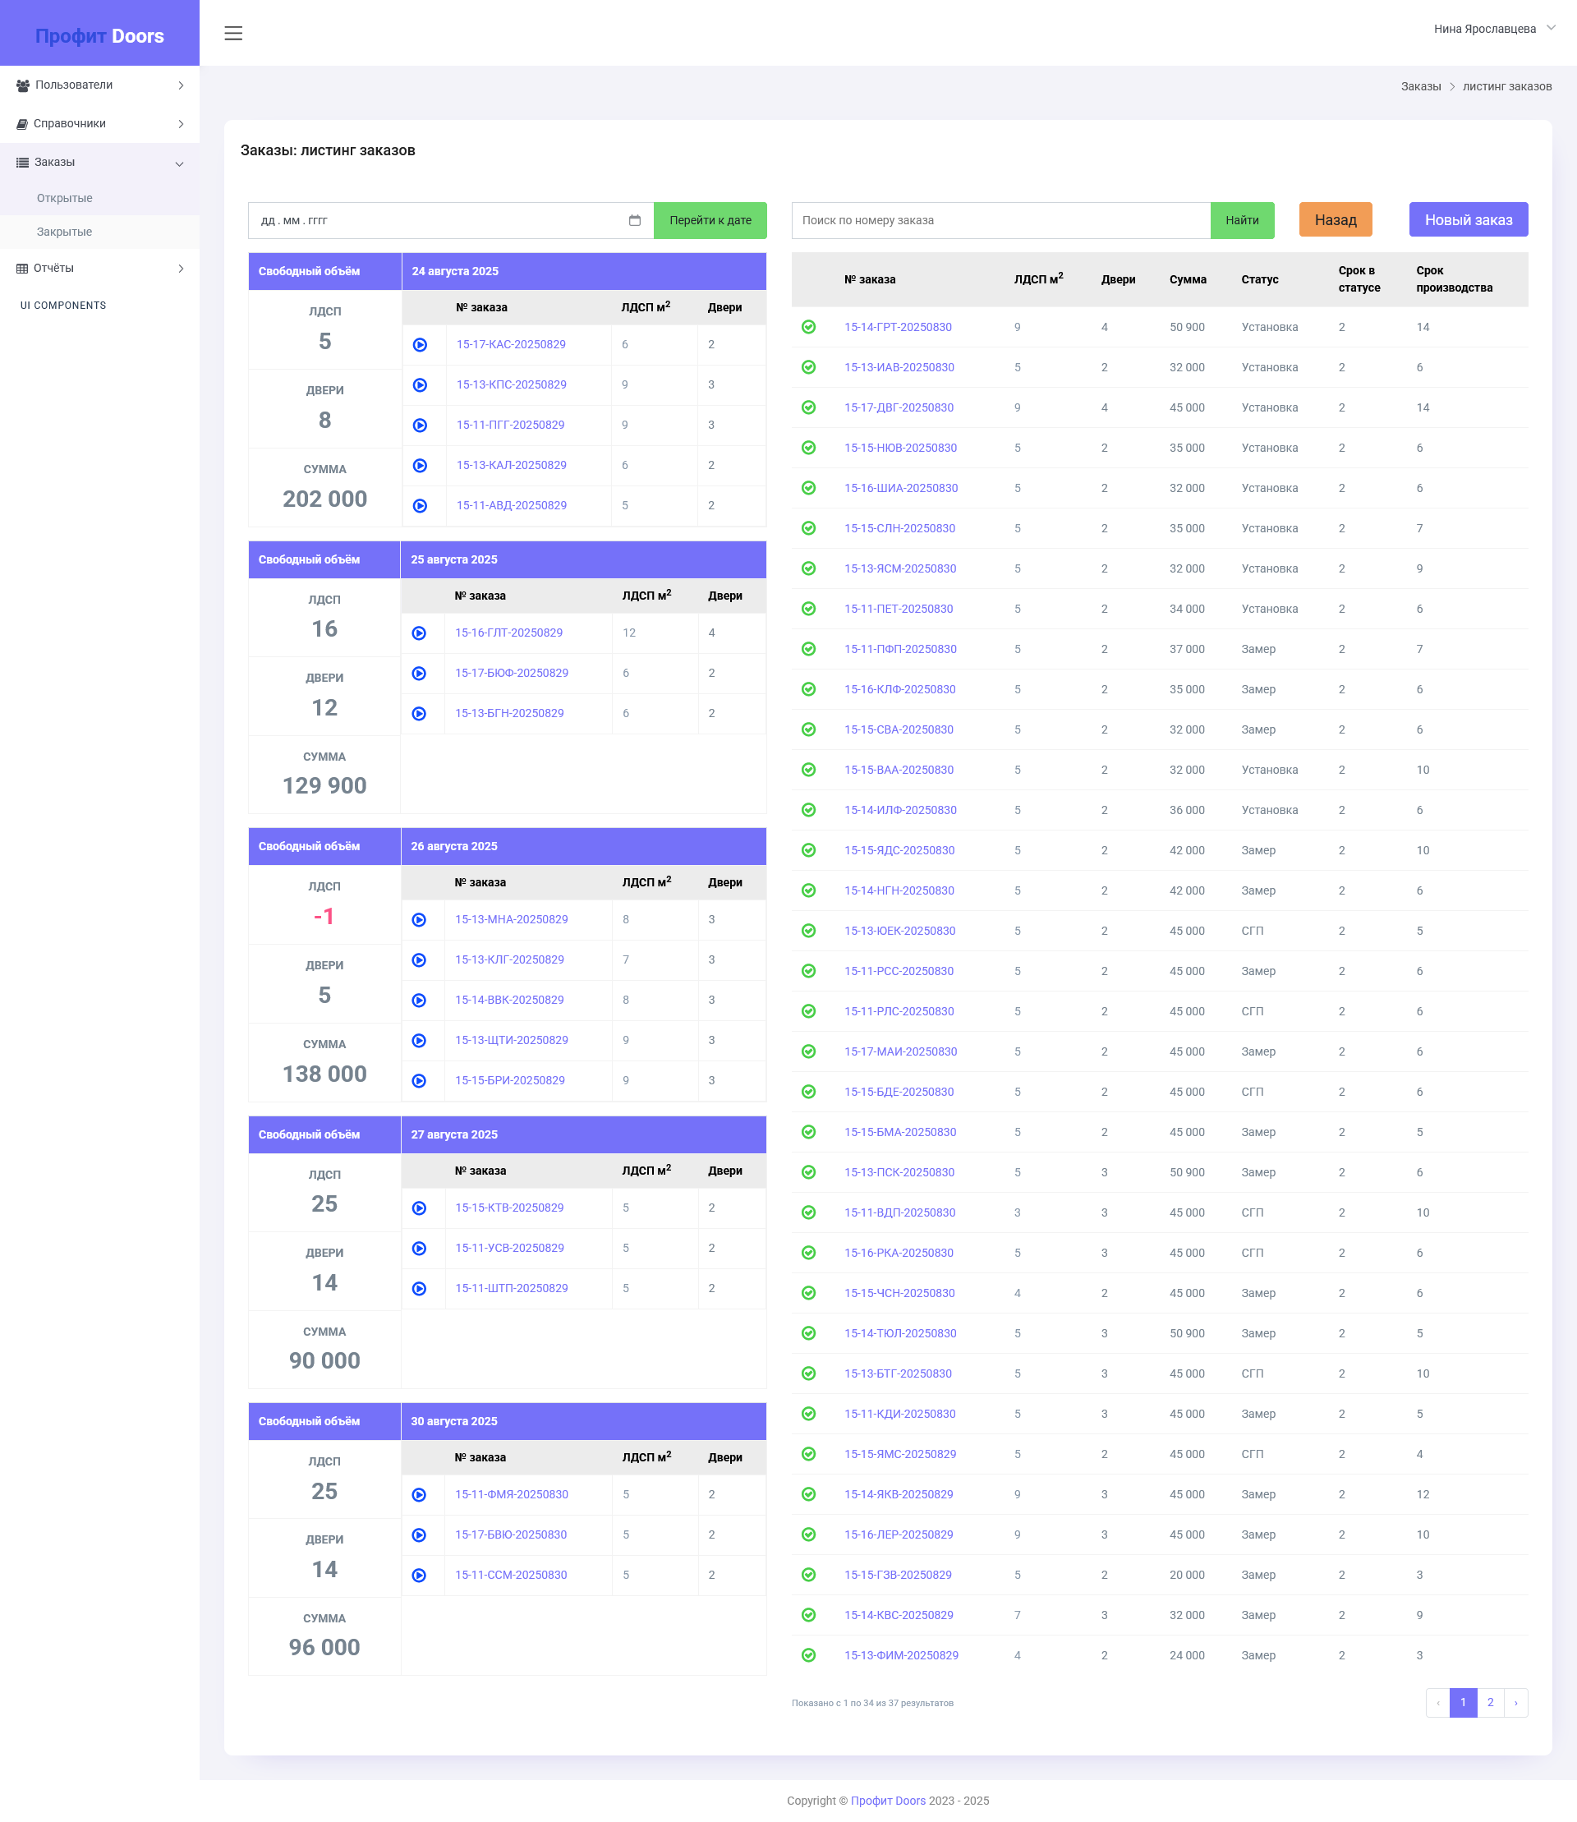
Task: Collapse the Заказы section
Action: pyautogui.click(x=180, y=163)
